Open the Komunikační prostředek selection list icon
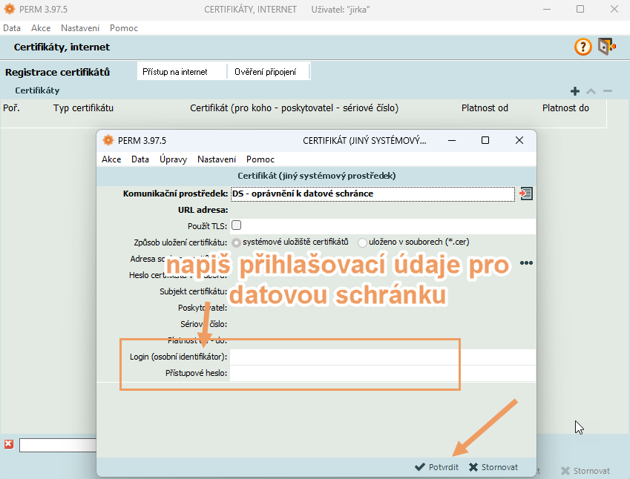The image size is (630, 479). click(526, 194)
